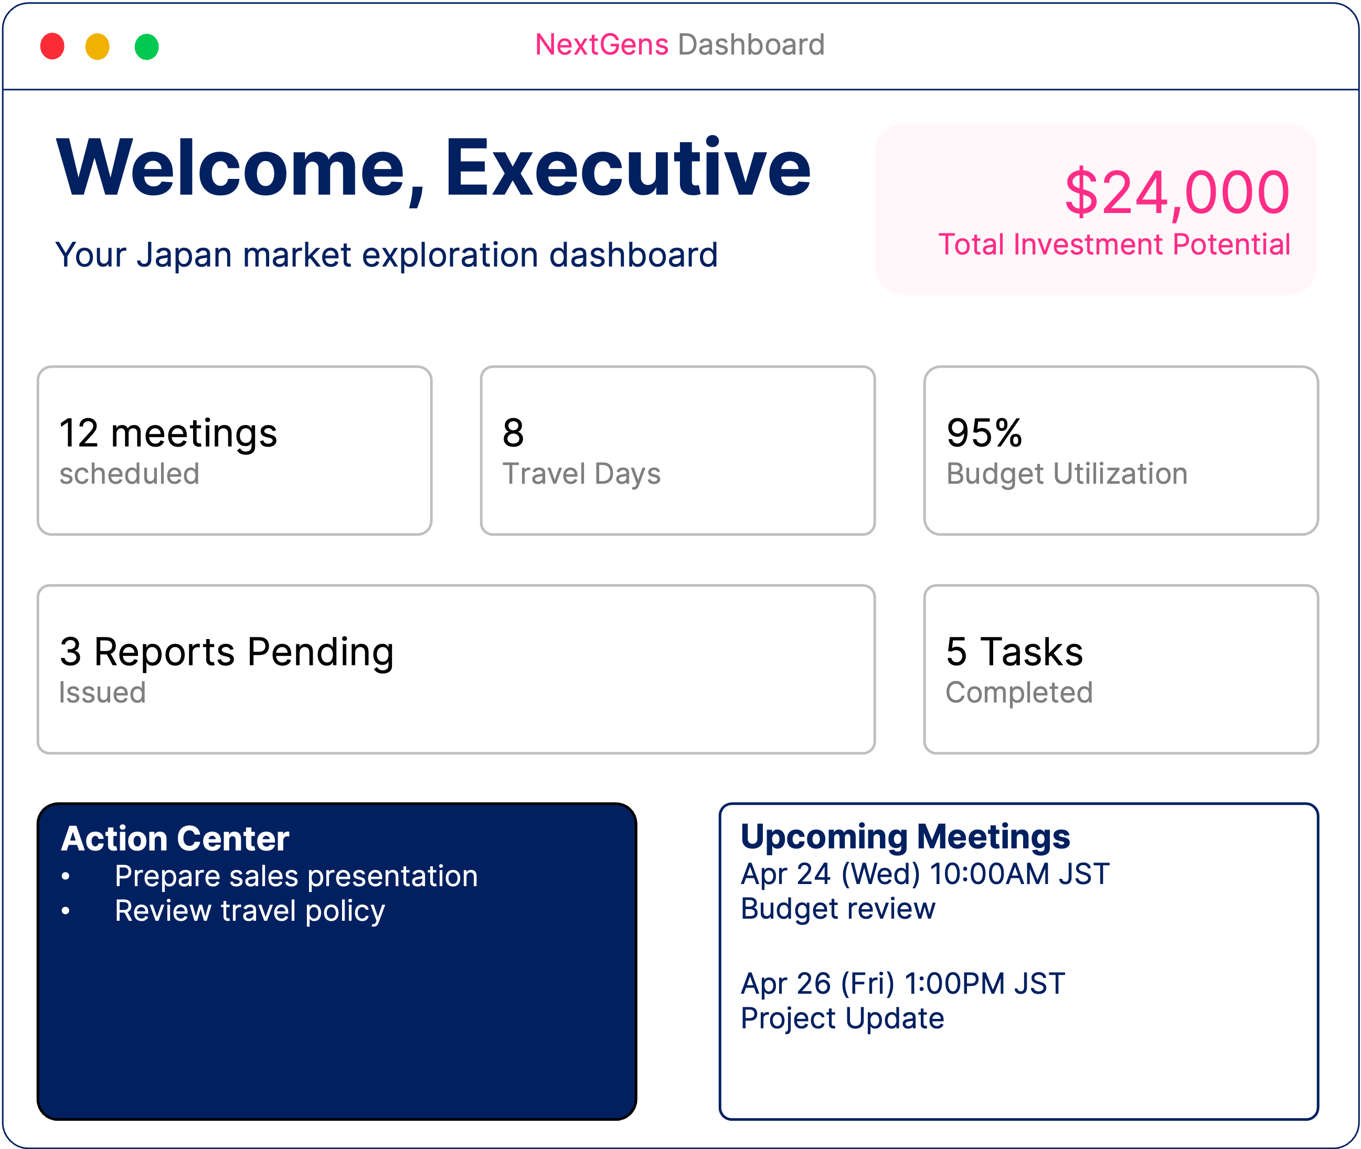Viewport: 1361px width, 1149px height.
Task: View the 3 Reports Pending card
Action: click(456, 669)
